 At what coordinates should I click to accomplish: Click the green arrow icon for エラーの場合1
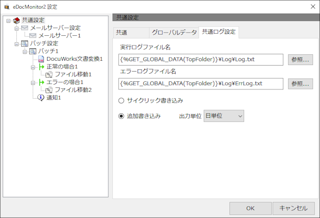click(x=41, y=82)
